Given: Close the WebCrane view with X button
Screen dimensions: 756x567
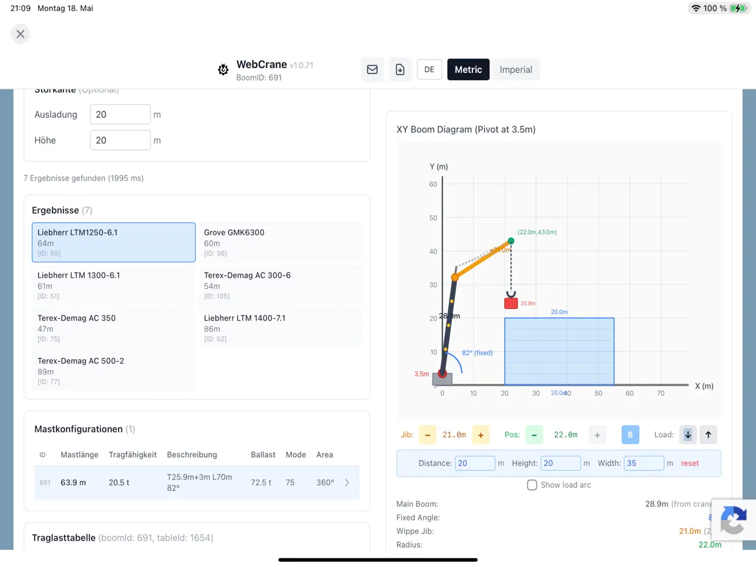Looking at the screenshot, I should pos(21,34).
